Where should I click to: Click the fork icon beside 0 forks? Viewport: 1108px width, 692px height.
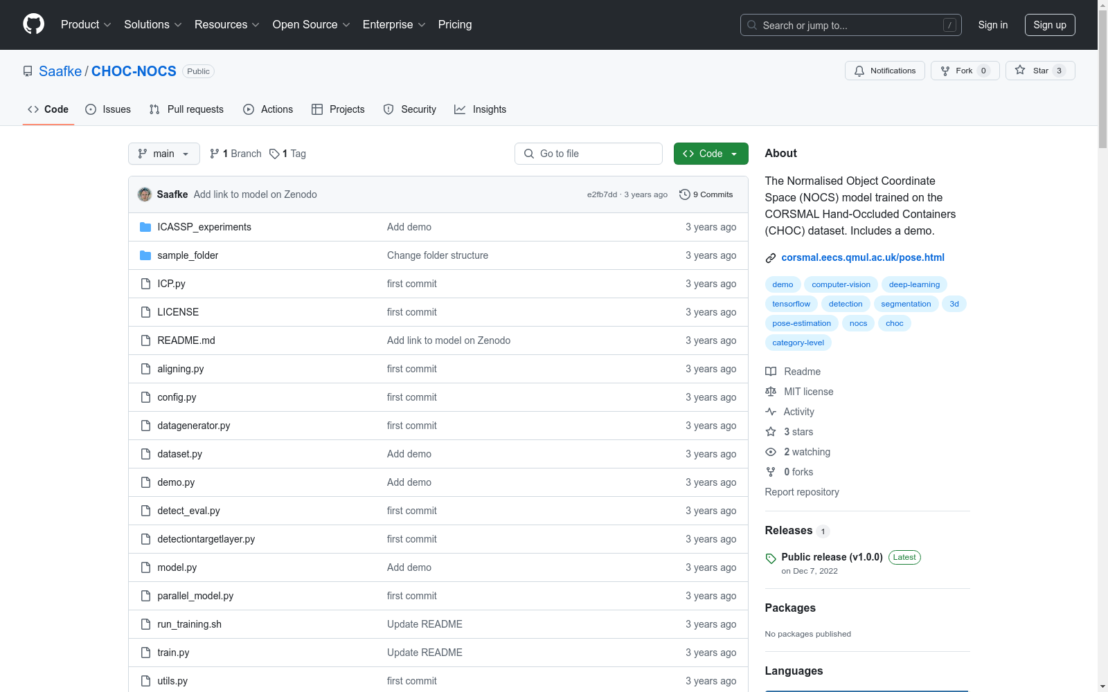(771, 472)
